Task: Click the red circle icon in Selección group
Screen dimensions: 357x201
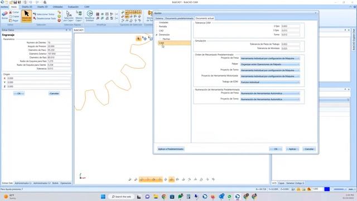Action: click(59, 21)
